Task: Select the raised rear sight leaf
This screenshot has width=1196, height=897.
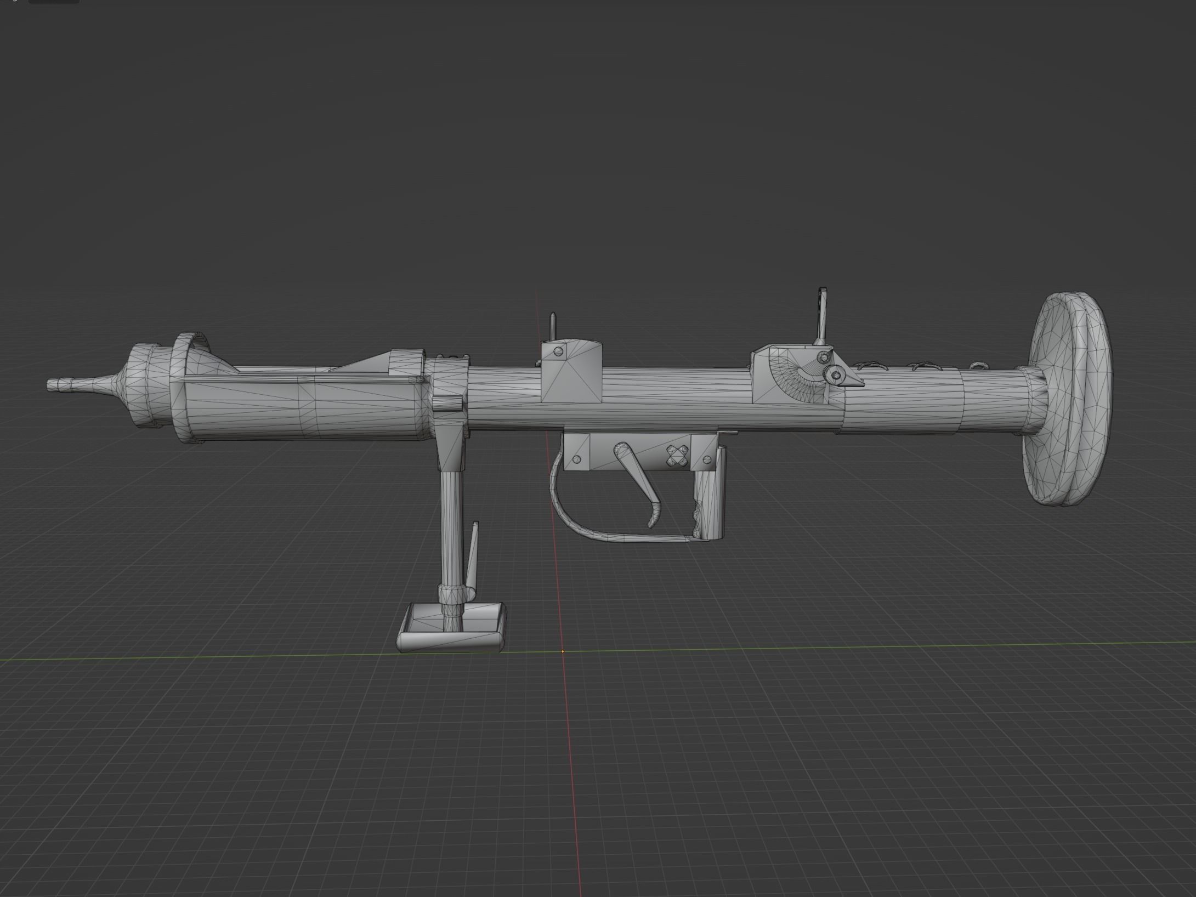Action: coord(823,315)
